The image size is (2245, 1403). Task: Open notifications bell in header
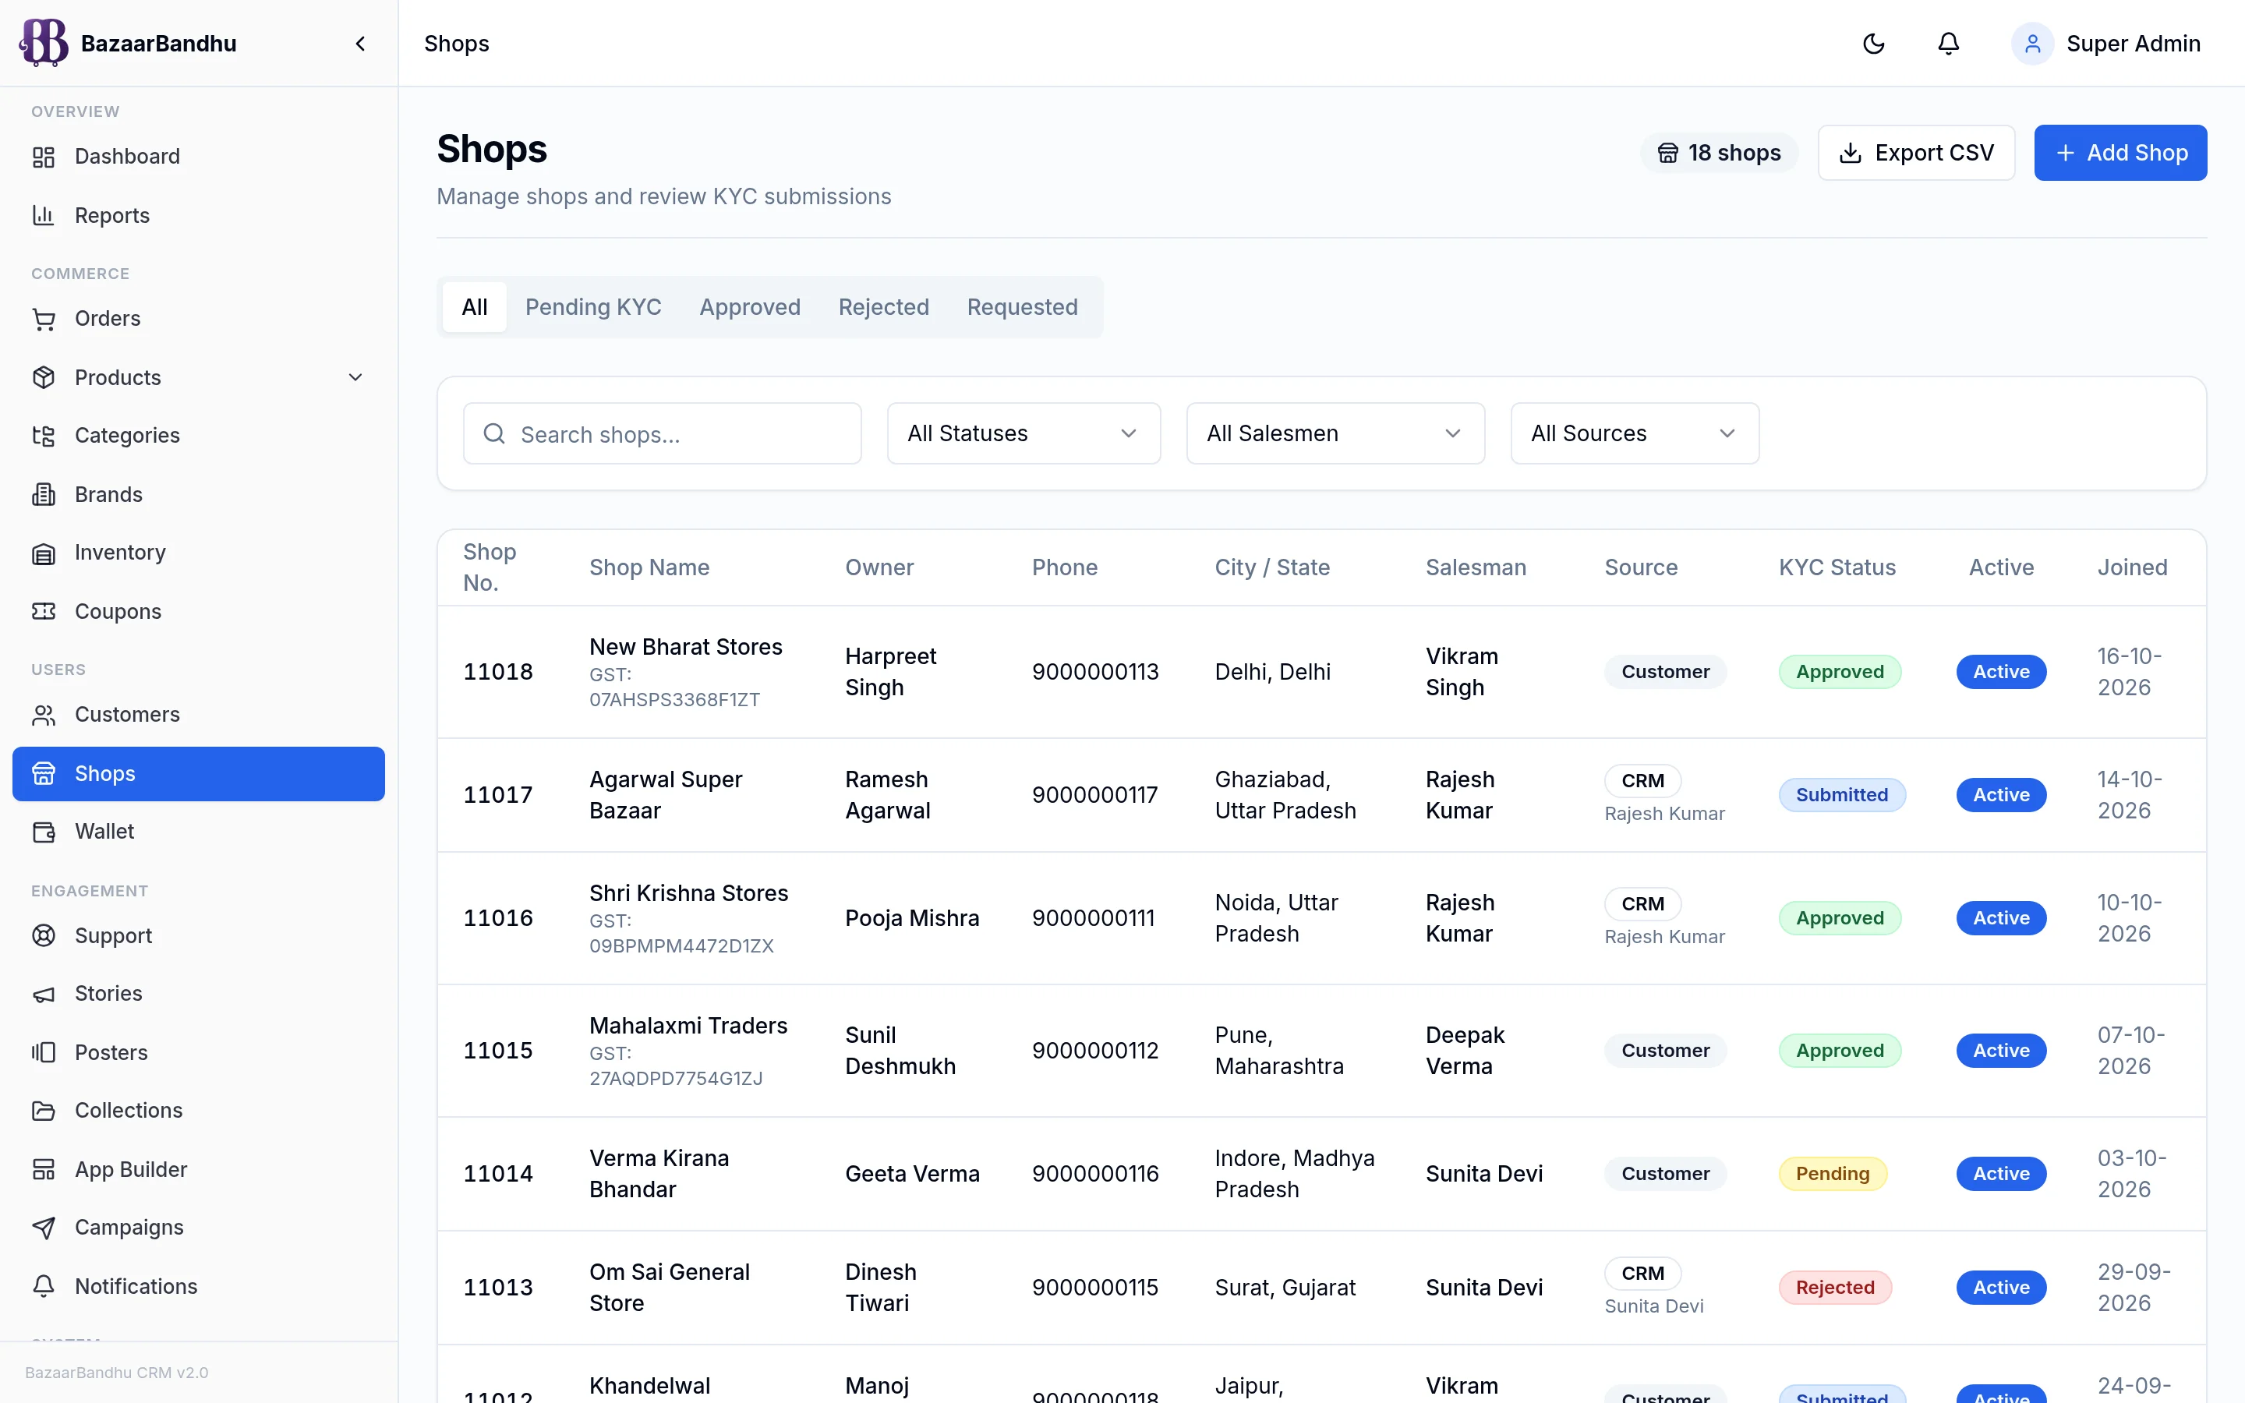[x=1948, y=44]
